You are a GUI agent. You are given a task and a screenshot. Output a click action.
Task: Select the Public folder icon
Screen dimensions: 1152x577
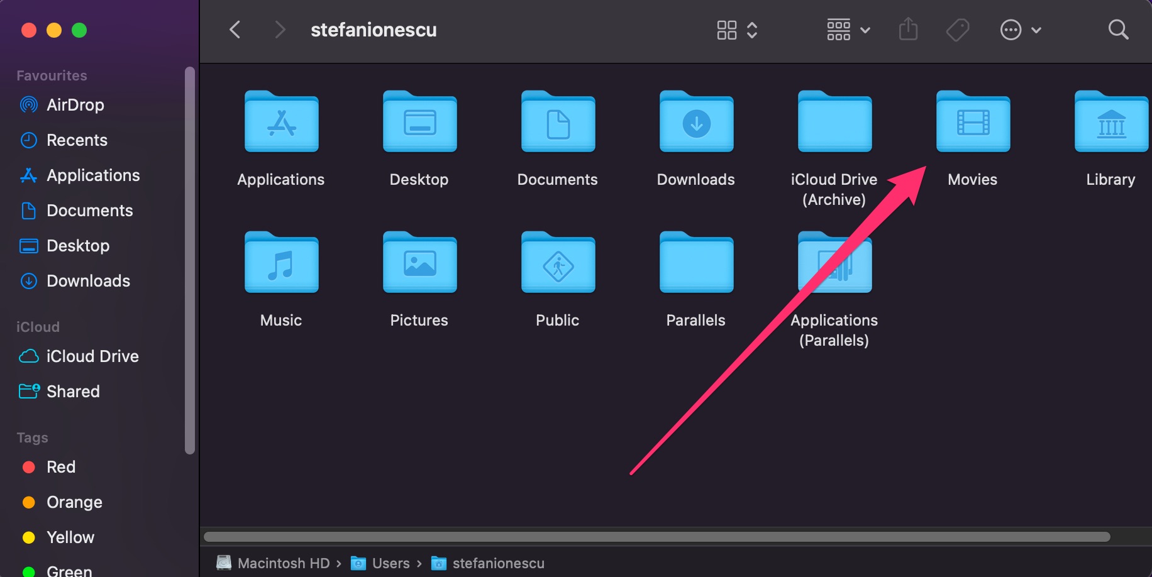[x=558, y=263]
